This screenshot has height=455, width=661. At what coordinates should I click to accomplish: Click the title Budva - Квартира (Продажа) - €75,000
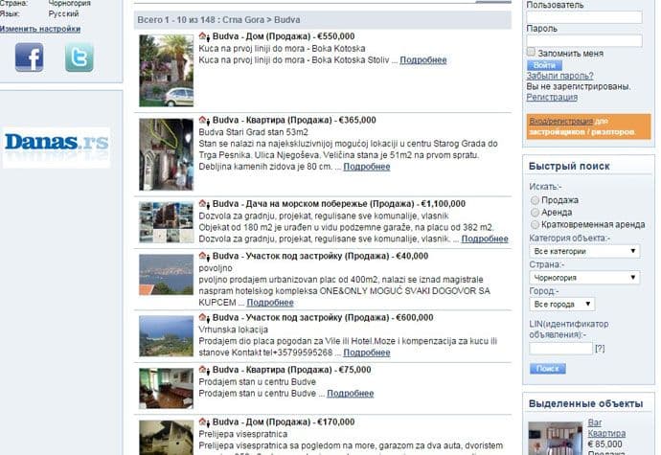point(292,371)
